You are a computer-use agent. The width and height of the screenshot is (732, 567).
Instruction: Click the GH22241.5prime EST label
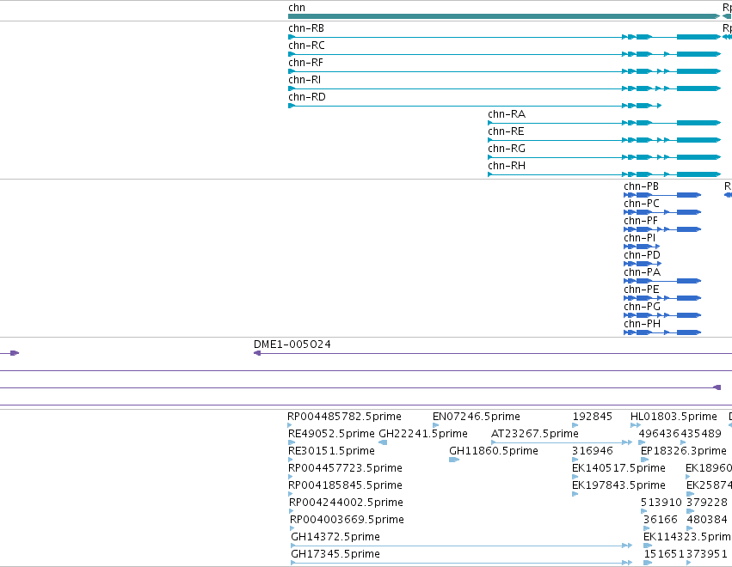click(423, 434)
